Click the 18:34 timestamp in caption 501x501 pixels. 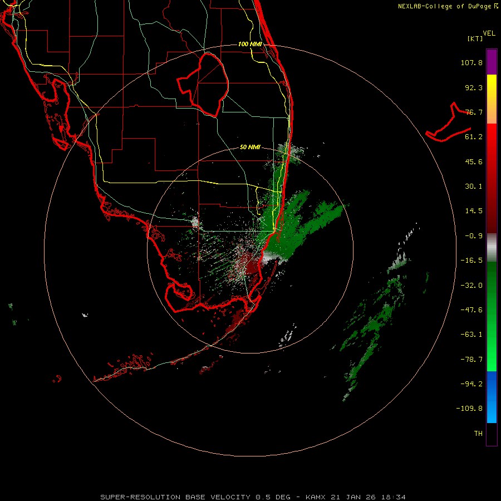(x=395, y=497)
